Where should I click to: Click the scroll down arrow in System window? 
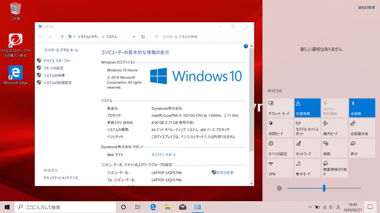tap(251, 184)
